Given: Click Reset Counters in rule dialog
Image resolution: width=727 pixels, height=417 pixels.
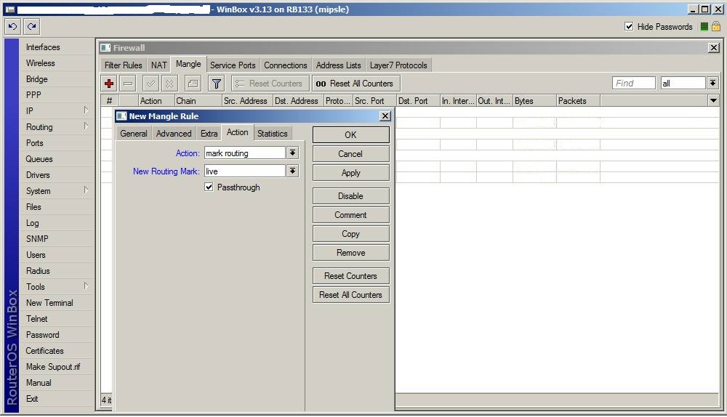Looking at the screenshot, I should click(351, 276).
